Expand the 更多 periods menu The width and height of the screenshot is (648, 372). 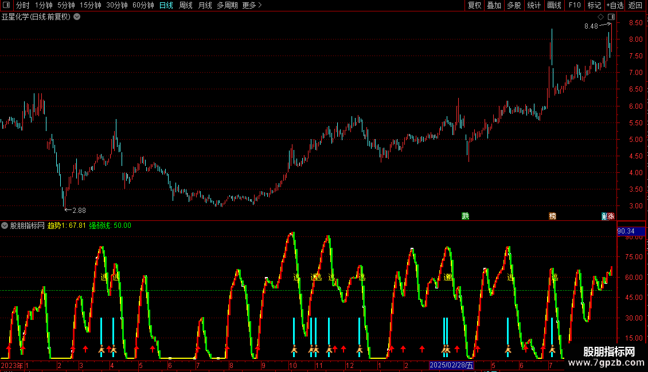tap(252, 5)
